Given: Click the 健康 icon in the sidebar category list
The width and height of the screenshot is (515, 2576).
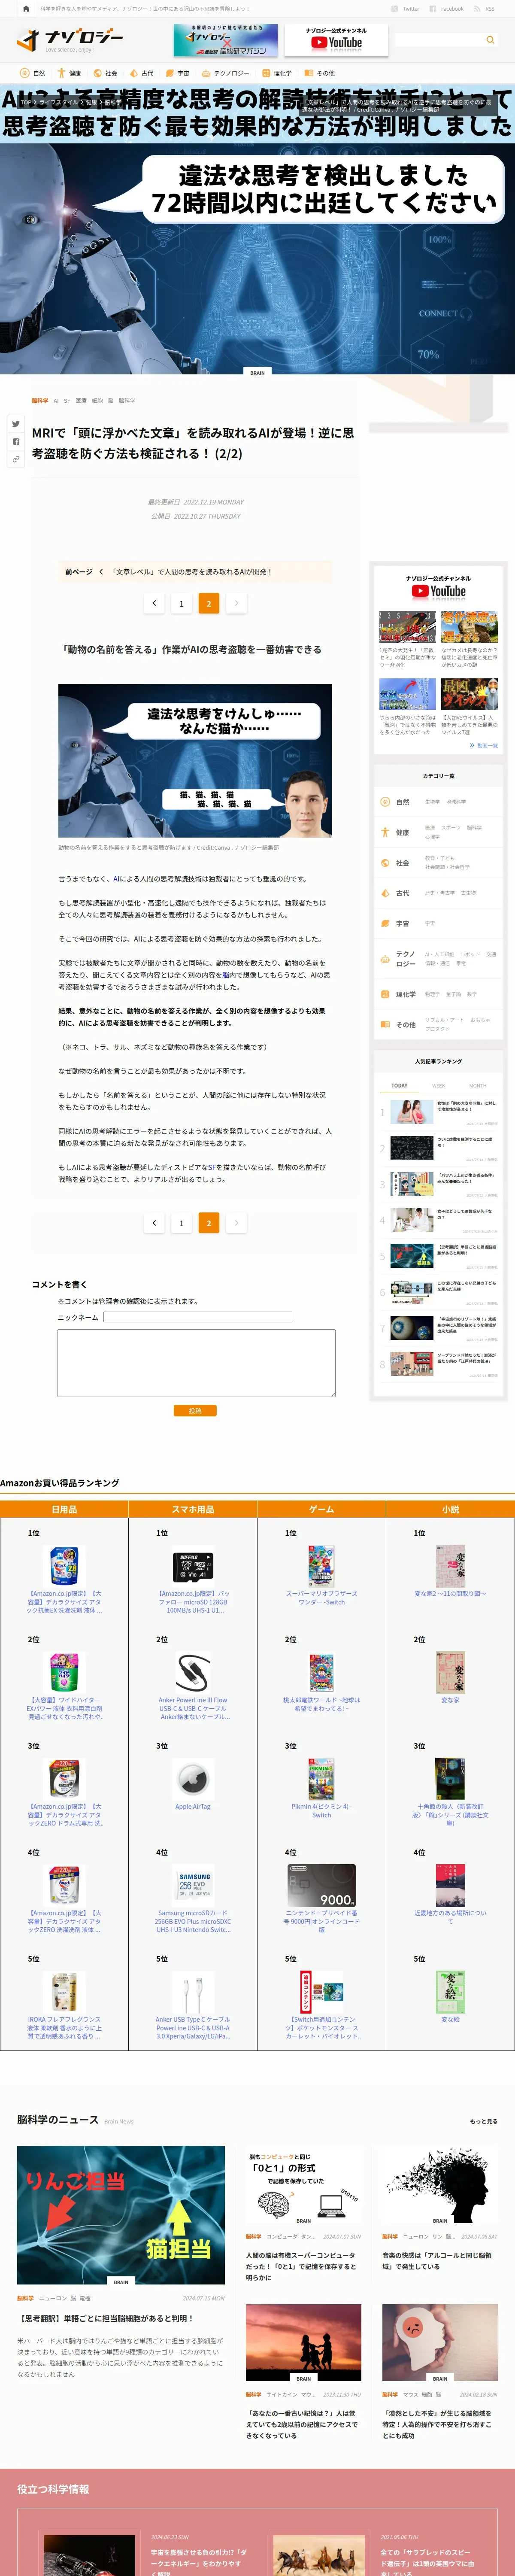Looking at the screenshot, I should point(385,832).
